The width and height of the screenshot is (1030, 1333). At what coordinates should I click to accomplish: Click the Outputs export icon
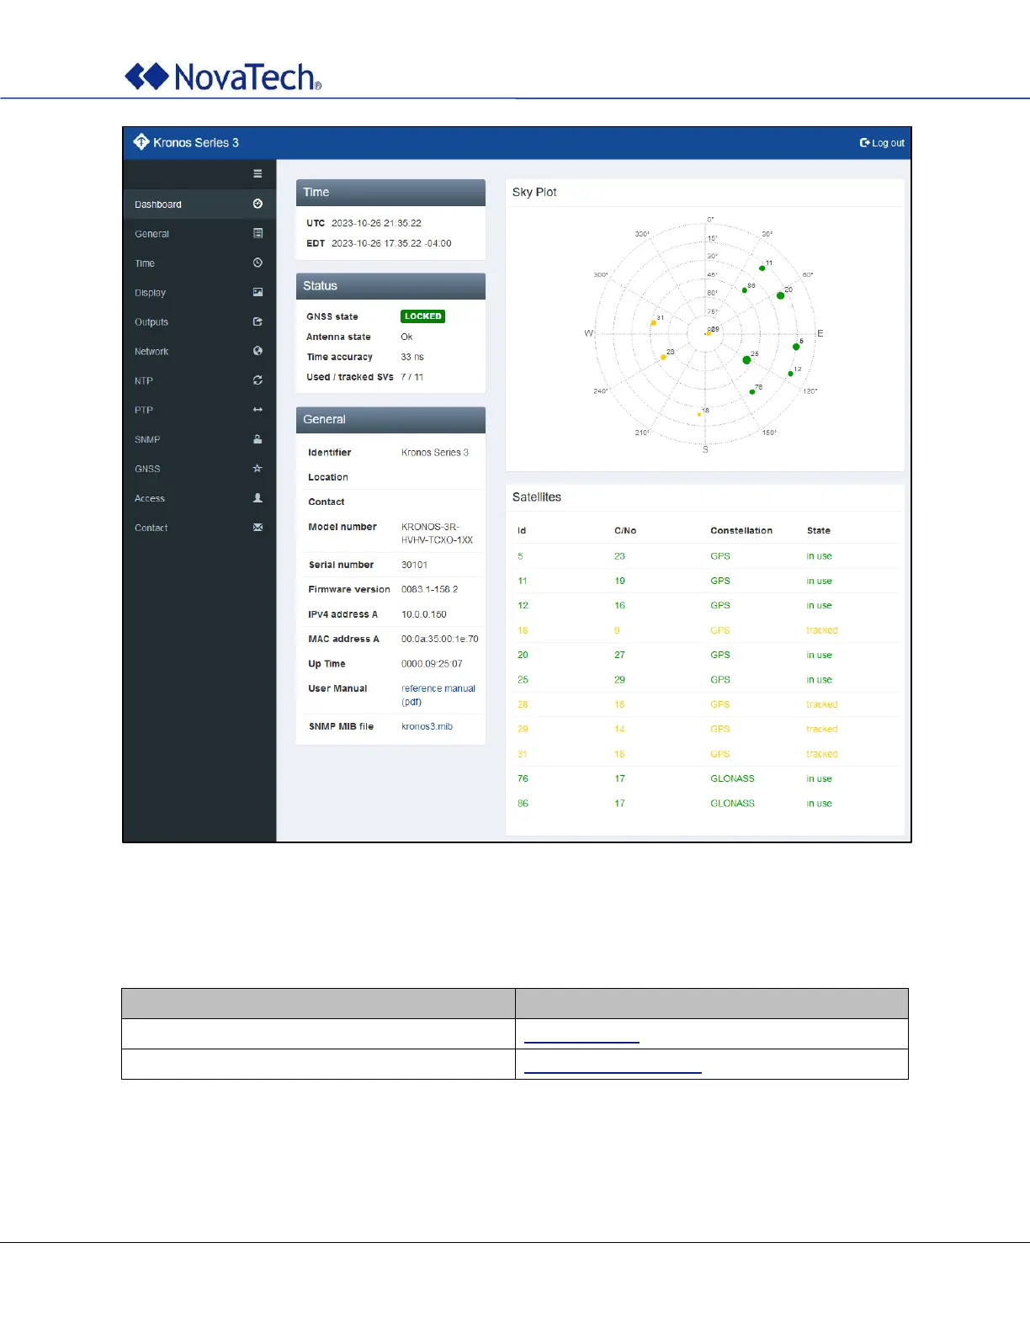(257, 321)
